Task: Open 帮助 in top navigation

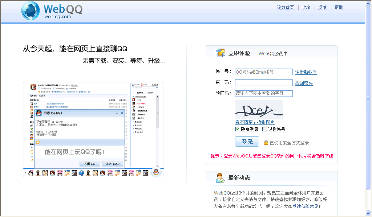Action: pyautogui.click(x=339, y=8)
